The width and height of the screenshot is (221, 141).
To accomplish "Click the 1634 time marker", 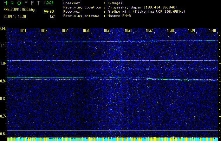I will [86, 30].
